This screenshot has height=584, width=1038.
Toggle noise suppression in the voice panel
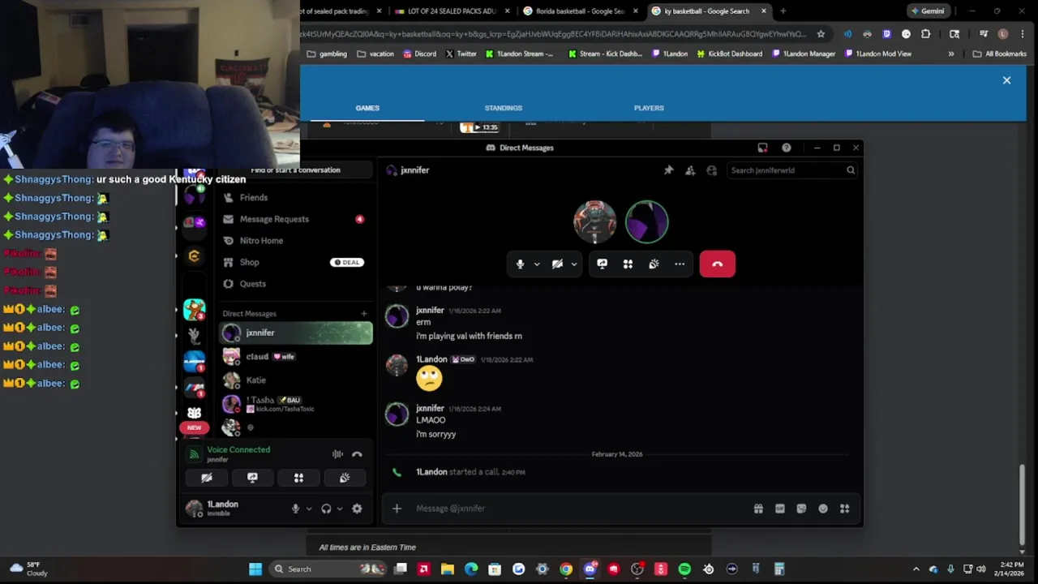pyautogui.click(x=337, y=454)
